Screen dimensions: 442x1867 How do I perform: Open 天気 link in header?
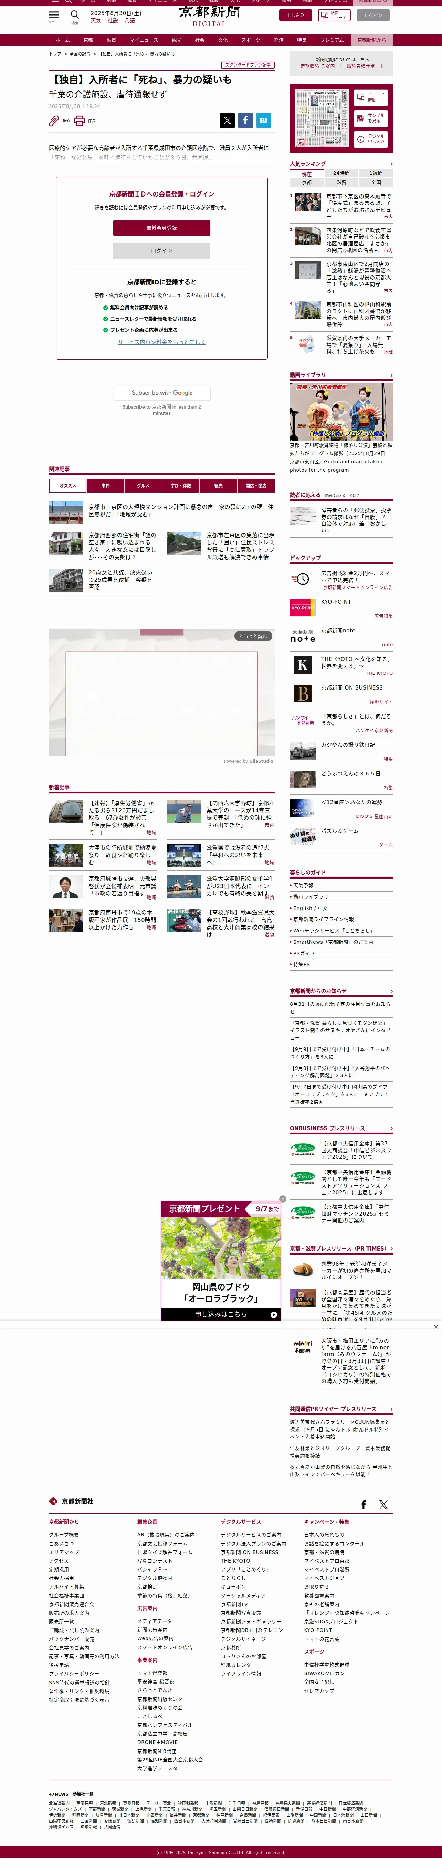pos(95,20)
